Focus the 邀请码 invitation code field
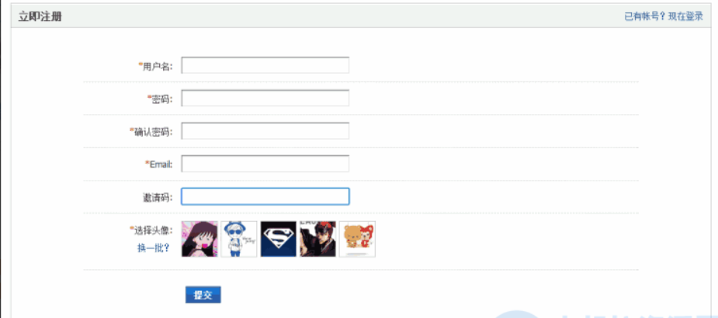 [x=265, y=197]
